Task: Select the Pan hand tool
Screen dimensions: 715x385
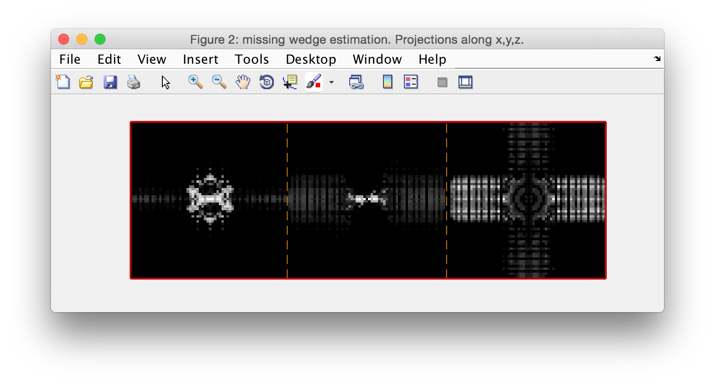Action: point(243,82)
